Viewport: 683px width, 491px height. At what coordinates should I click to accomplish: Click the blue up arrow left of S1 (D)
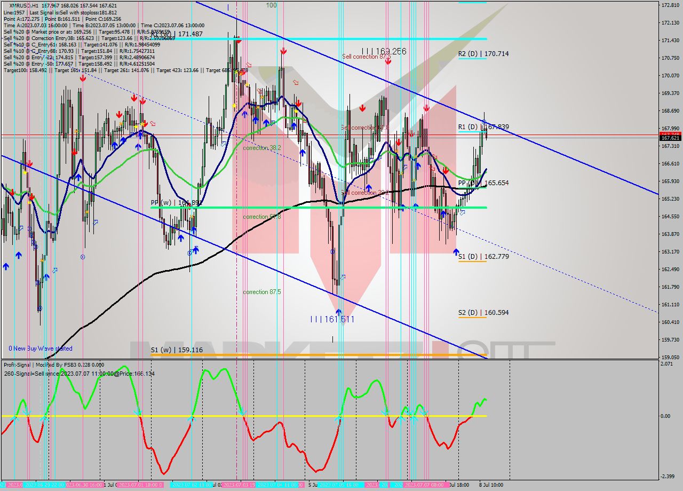click(x=455, y=251)
